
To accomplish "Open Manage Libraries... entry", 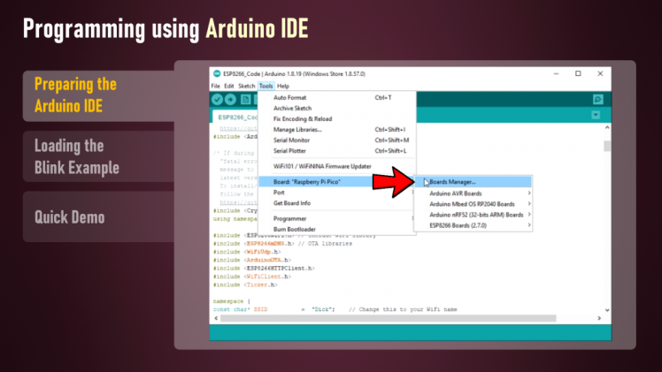I will [x=337, y=129].
